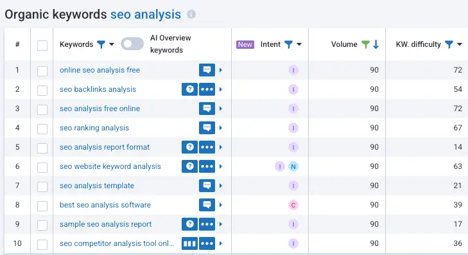The height and width of the screenshot is (255, 468).
Task: Open keyword seo analysis report format
Action: 105,147
